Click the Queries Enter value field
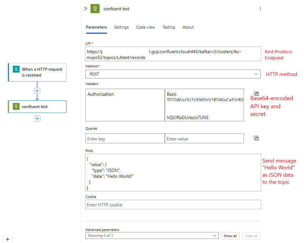This screenshot has width=304, height=243. 204,139
